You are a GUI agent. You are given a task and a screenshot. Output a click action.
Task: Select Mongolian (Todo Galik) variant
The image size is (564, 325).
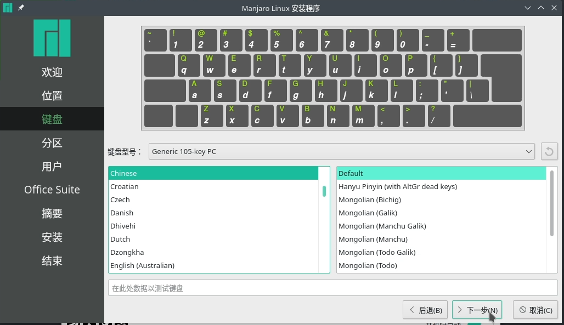pyautogui.click(x=441, y=252)
